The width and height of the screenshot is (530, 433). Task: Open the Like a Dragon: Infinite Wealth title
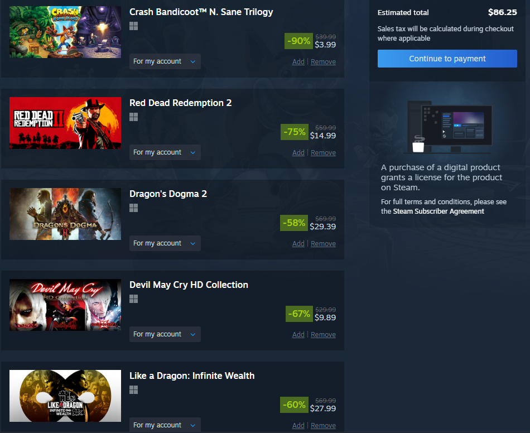coord(192,376)
